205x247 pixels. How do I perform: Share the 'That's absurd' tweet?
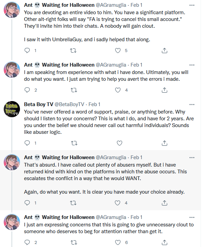click(x=164, y=203)
